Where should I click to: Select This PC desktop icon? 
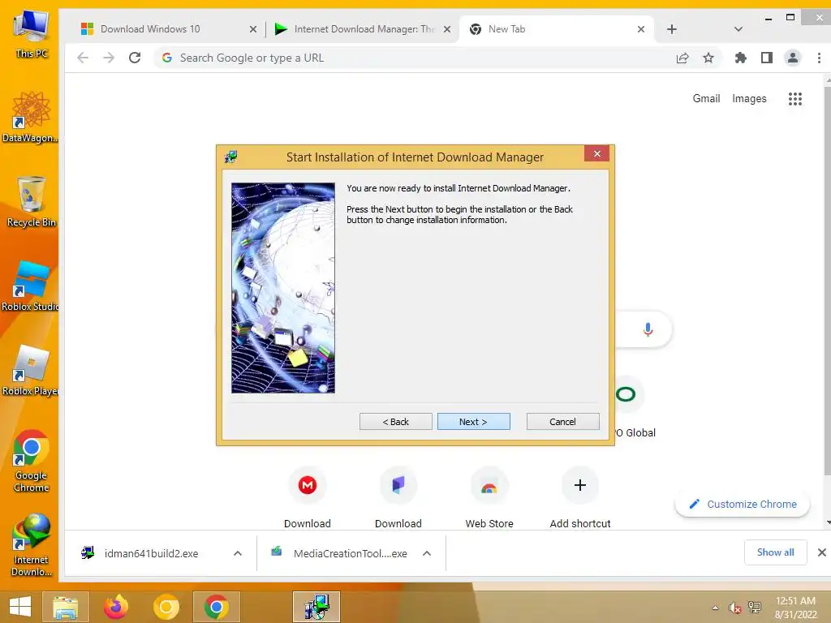[32, 32]
